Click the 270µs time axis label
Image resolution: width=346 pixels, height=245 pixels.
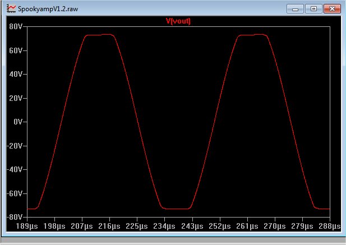275,226
